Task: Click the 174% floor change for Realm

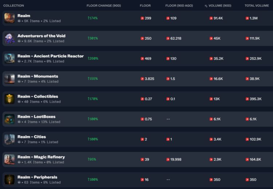Action: tap(92, 18)
